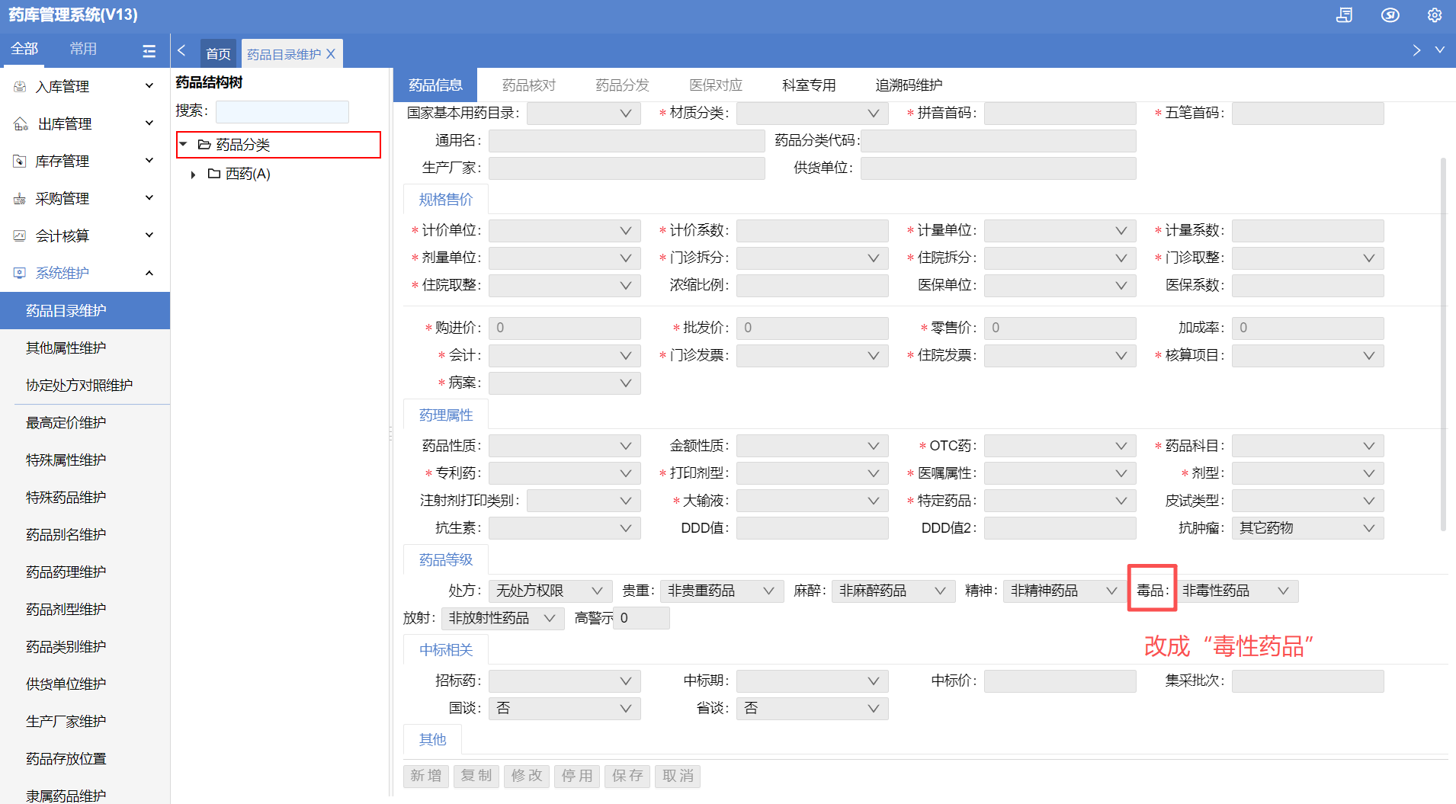Screen dimensions: 1456x804
Task: Toggle the sidebar menu collapse icon
Action: coord(149,51)
